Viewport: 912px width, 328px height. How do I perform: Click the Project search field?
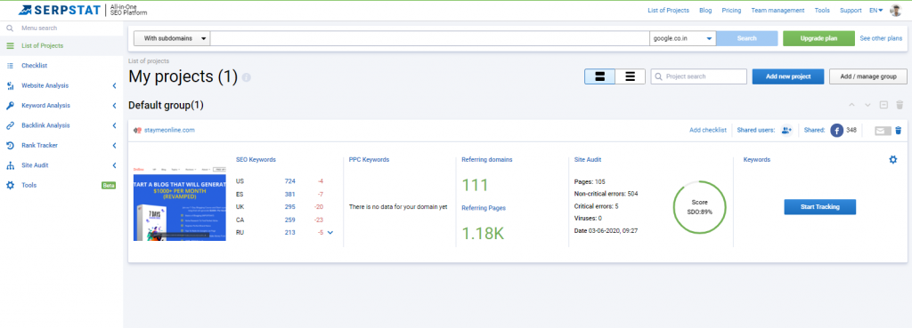(x=698, y=76)
